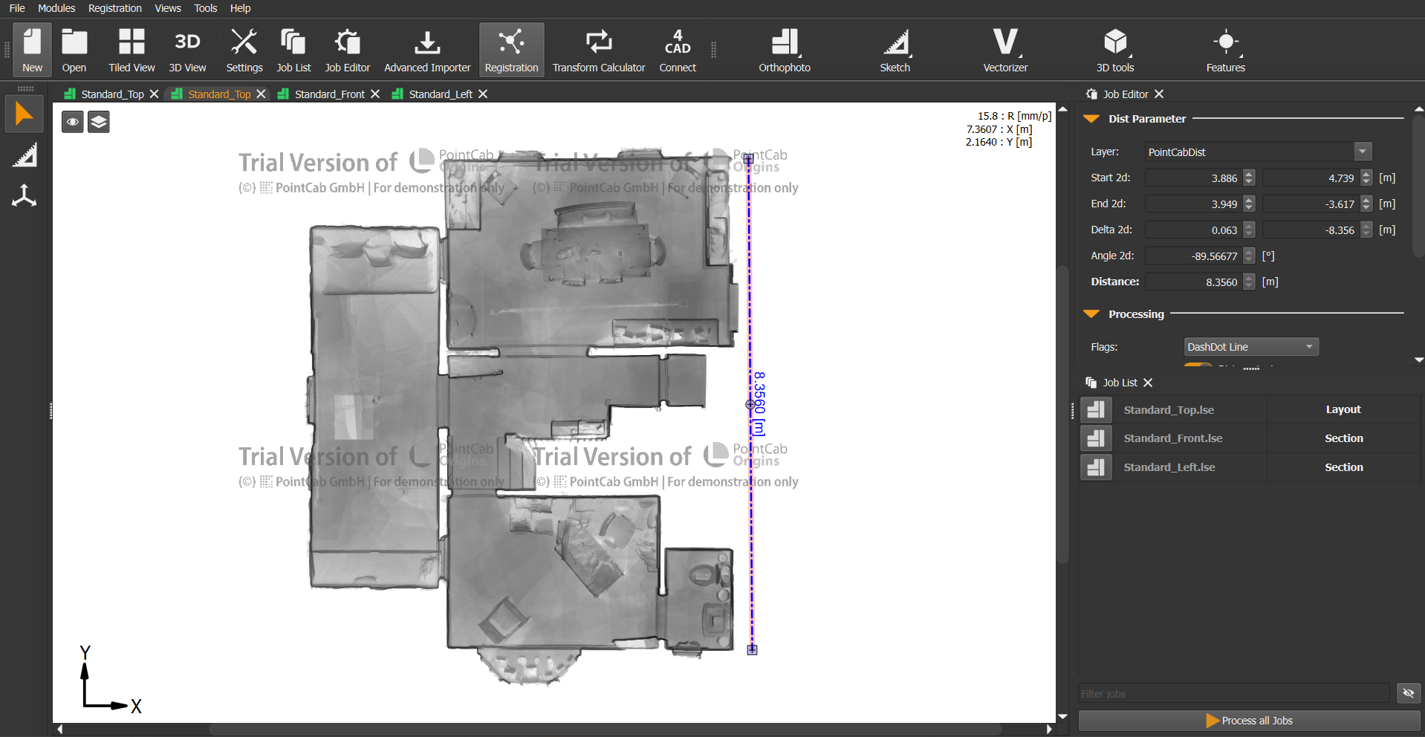Click the 8.3560 [m] distance label
This screenshot has height=737, width=1425.
click(759, 403)
